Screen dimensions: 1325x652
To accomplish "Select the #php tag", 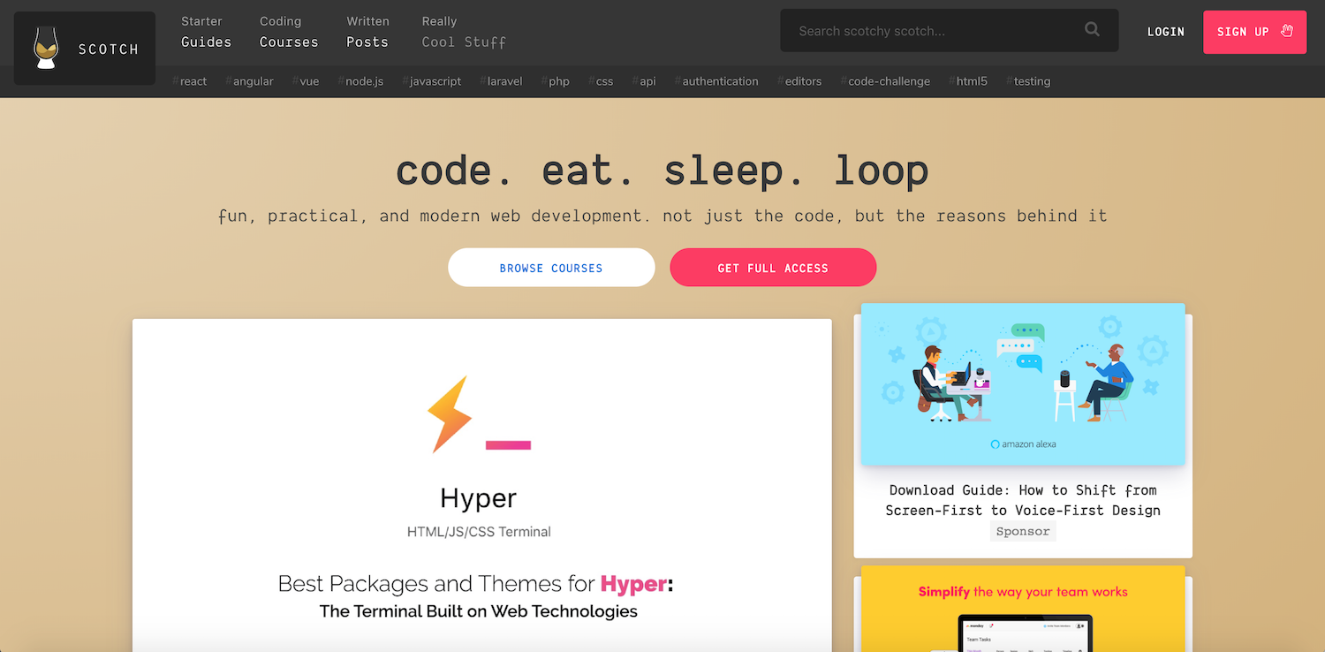I will 556,81.
